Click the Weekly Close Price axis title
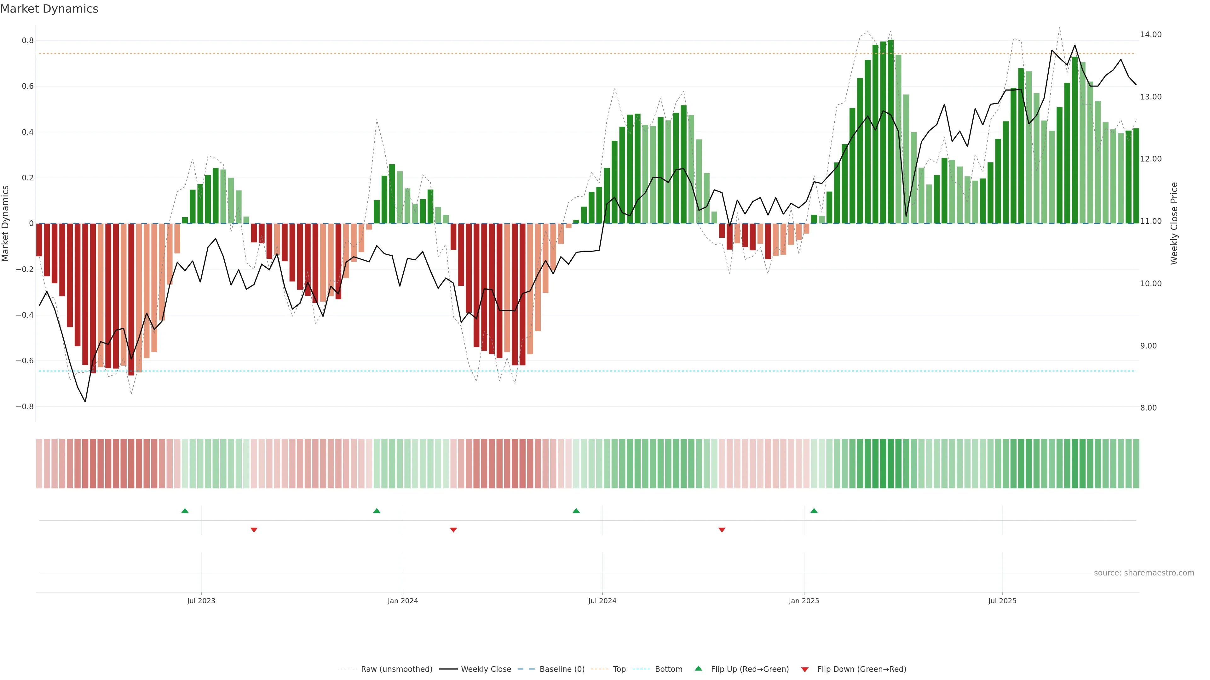Image resolution: width=1210 pixels, height=680 pixels. pyautogui.click(x=1174, y=224)
